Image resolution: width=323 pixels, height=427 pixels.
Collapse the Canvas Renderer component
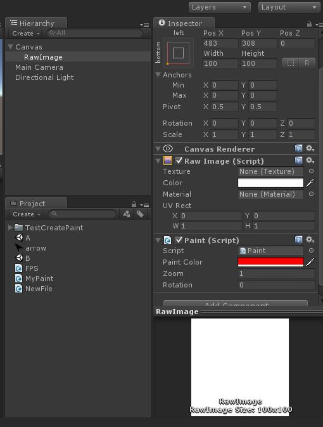coord(158,148)
